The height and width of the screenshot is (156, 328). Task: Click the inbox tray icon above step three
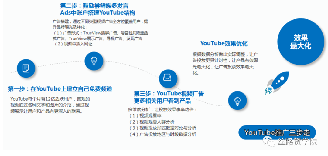pos(167,77)
